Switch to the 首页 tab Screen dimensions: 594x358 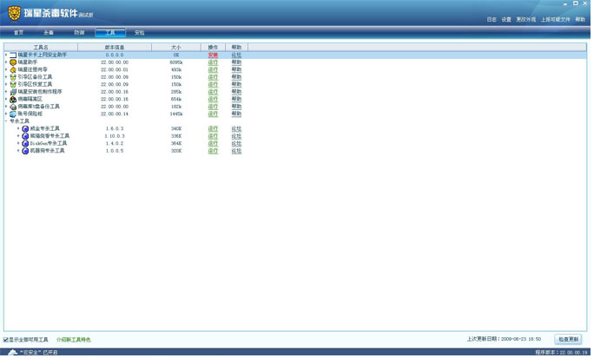coord(18,33)
